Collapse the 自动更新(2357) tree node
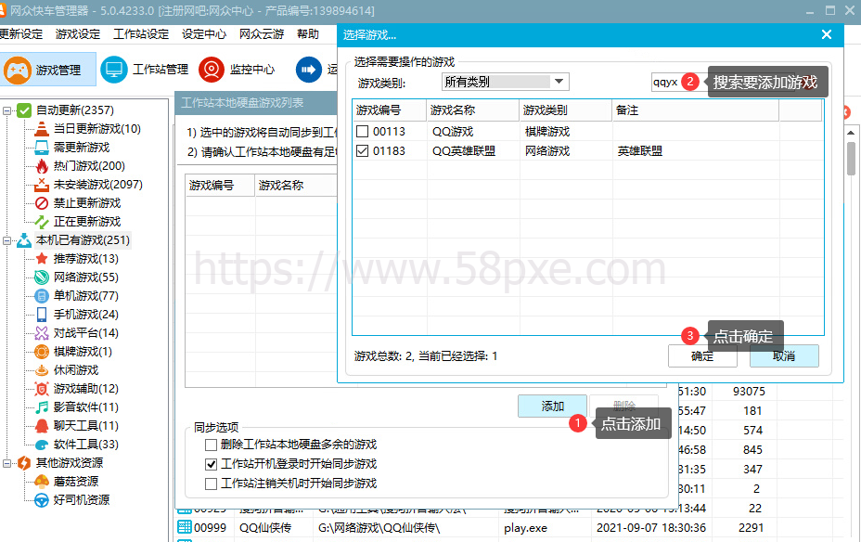This screenshot has height=542, width=861. pos(6,110)
